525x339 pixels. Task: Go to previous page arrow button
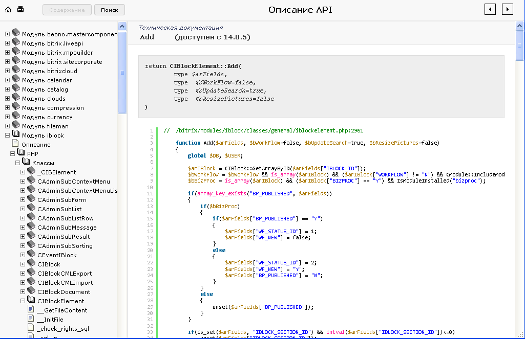click(490, 9)
